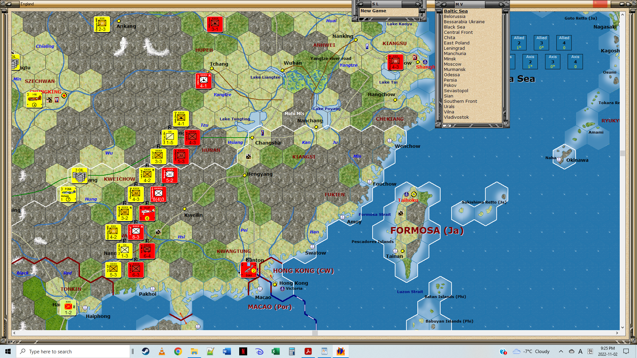Image resolution: width=637 pixels, height=358 pixels.
Task: Click the Taihoku port anchor symbol
Action: click(x=406, y=194)
